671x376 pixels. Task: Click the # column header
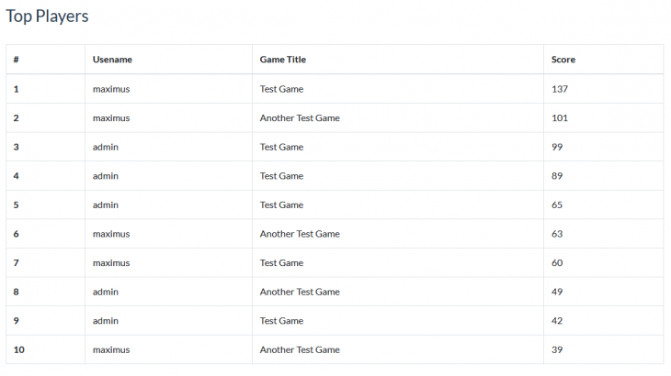pyautogui.click(x=16, y=60)
